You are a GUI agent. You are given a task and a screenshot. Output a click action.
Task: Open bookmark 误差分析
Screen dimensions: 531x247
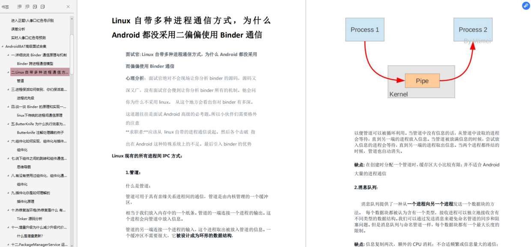[18, 29]
